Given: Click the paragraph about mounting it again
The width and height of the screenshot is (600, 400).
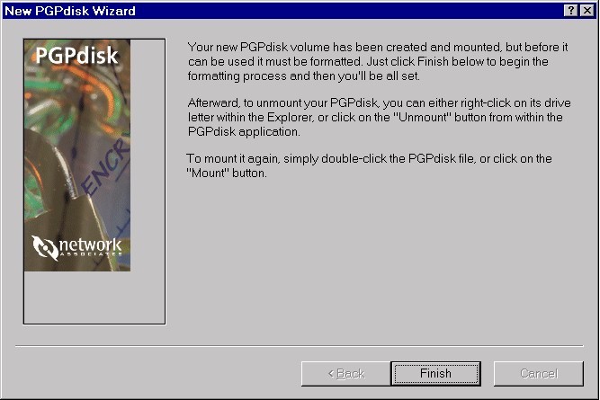Looking at the screenshot, I should point(369,165).
